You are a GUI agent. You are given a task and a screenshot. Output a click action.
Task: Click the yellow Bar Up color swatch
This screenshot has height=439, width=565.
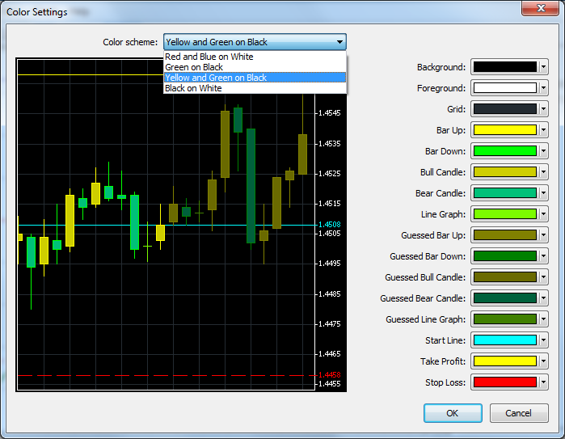coord(505,130)
